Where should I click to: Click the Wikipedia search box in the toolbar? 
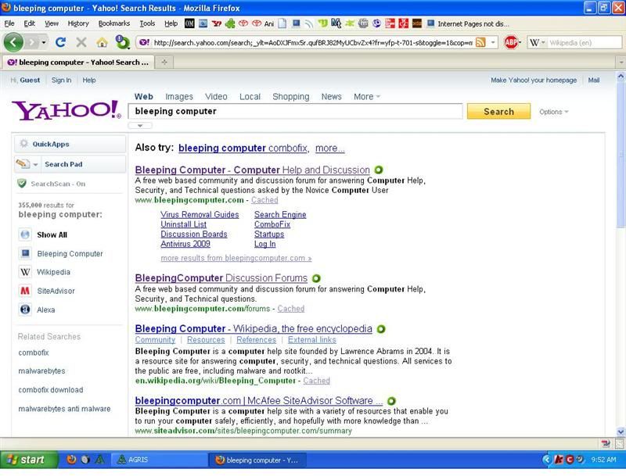tap(585, 42)
